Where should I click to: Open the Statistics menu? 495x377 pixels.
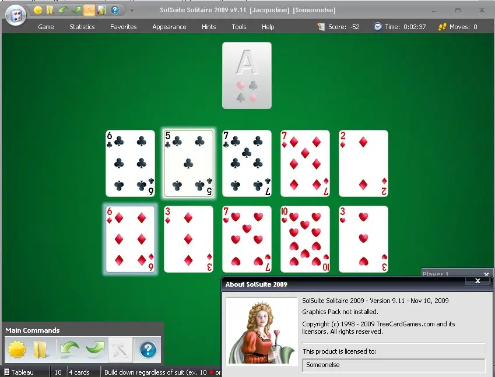[x=82, y=27]
